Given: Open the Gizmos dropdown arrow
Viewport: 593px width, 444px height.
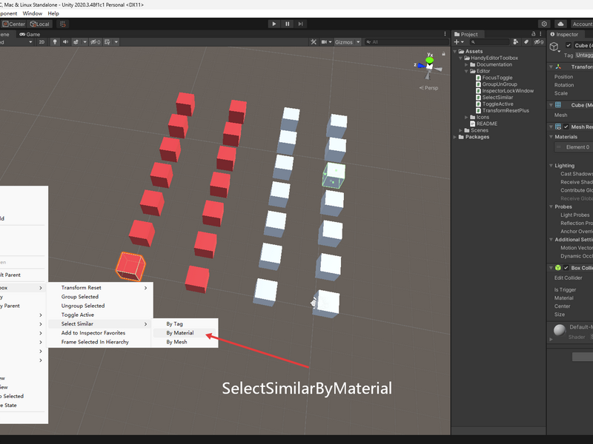Looking at the screenshot, I should (x=358, y=42).
